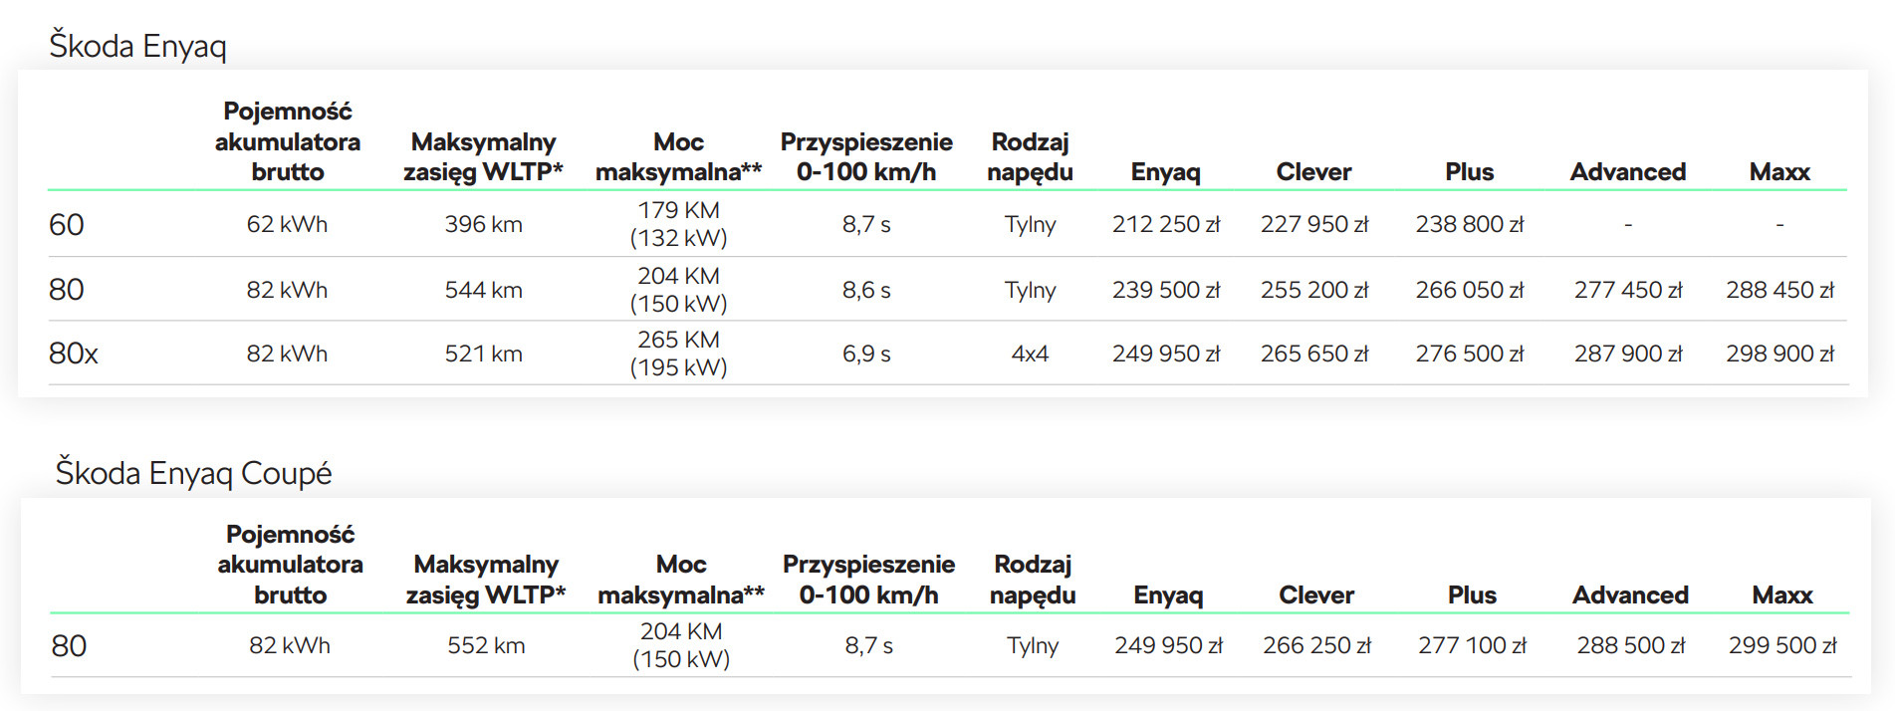Click the Maksymalny zasięg WLTP* header, first table
The image size is (1895, 711).
483,157
